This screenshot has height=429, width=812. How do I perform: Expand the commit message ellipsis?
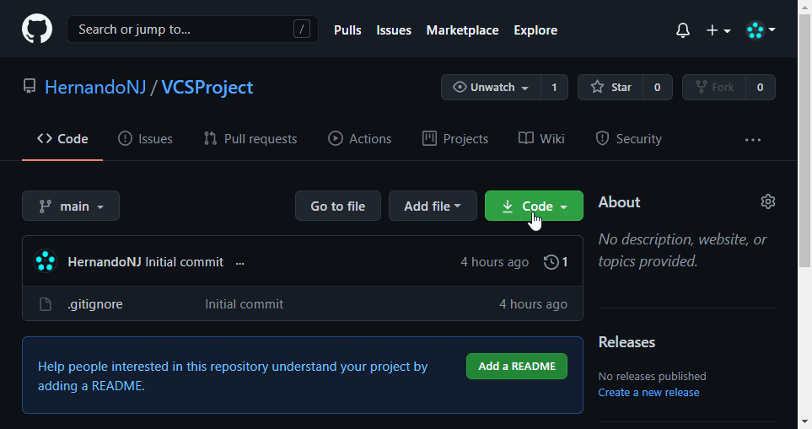pyautogui.click(x=240, y=262)
